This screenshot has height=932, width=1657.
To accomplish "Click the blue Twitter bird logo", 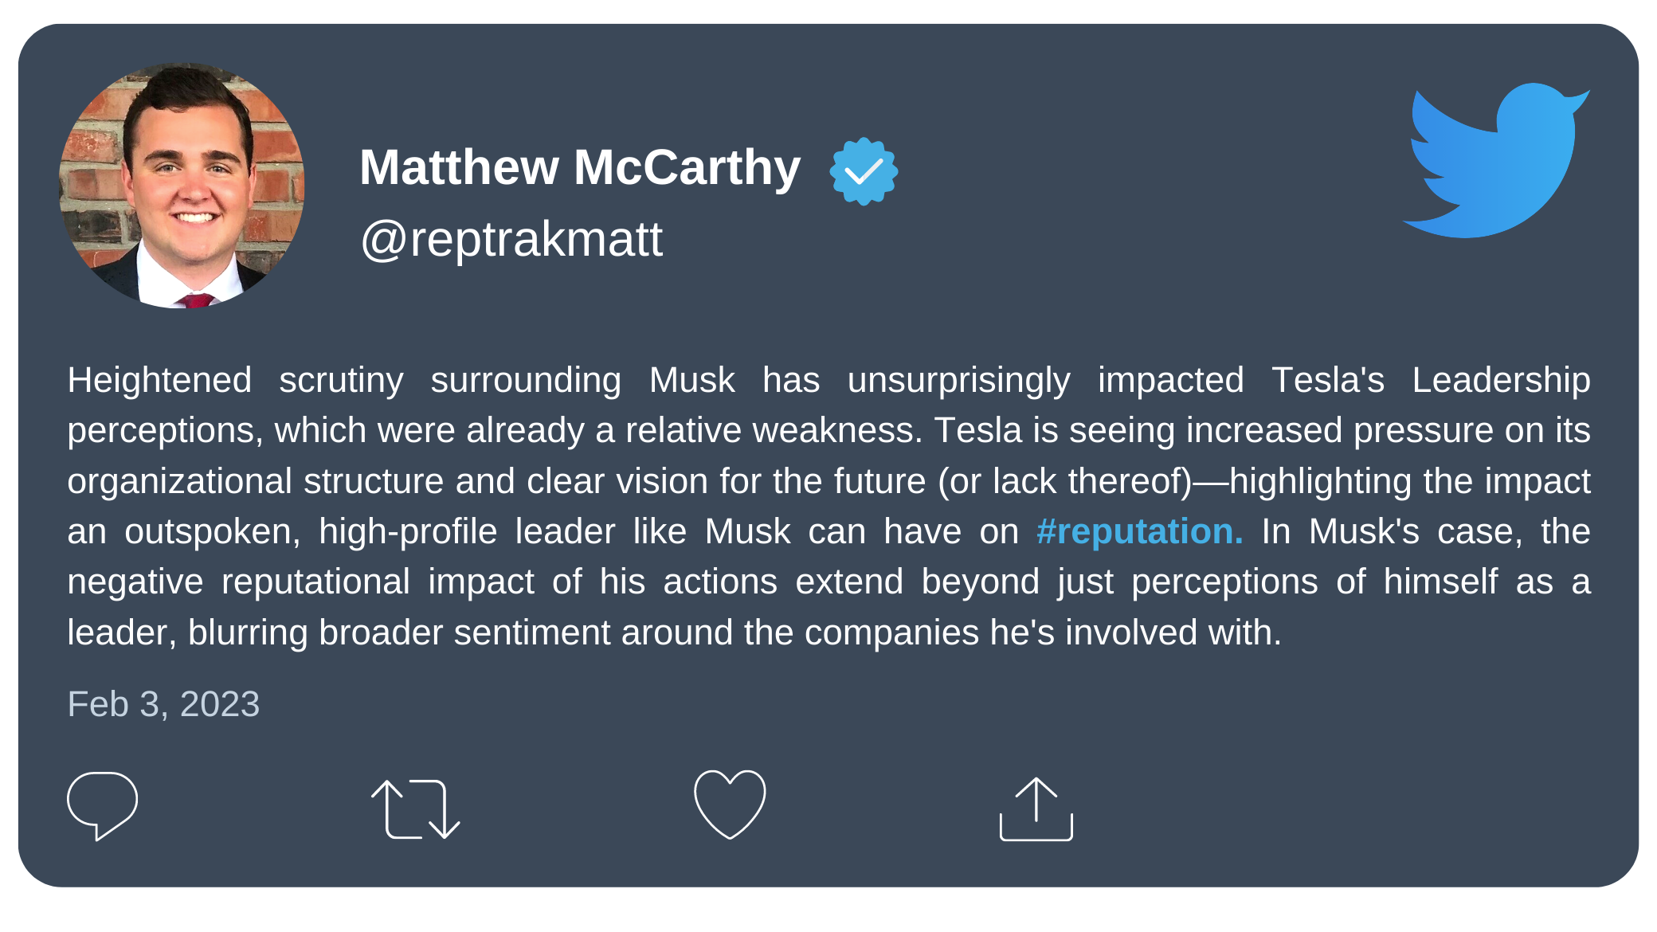I will click(1496, 160).
